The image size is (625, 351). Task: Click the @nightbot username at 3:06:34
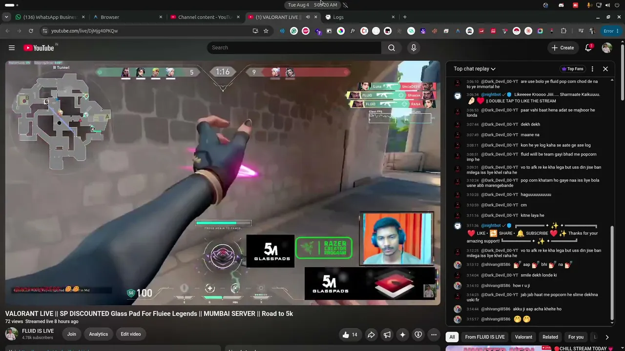point(491,95)
